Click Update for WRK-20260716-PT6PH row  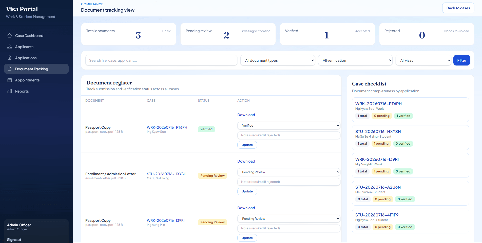pyautogui.click(x=247, y=145)
